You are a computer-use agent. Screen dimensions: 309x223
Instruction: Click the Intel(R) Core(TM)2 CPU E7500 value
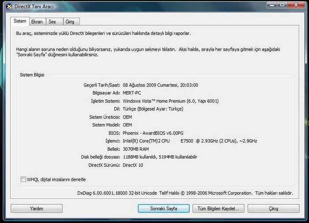click(190, 141)
